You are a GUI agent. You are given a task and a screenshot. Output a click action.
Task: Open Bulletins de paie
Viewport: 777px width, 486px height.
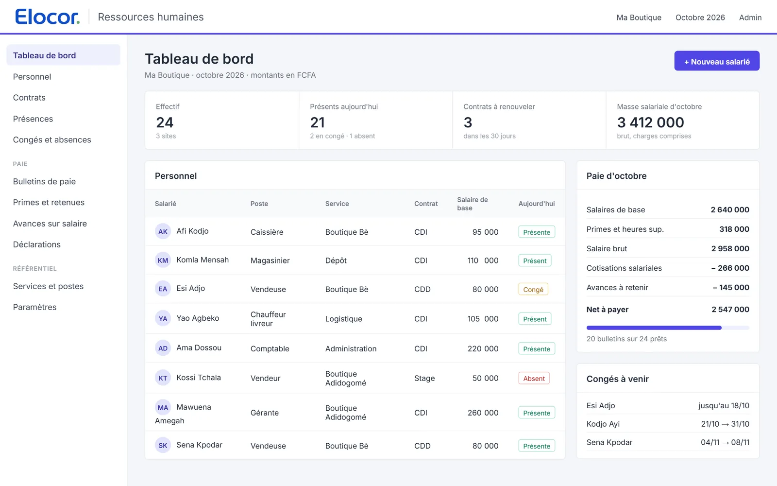click(63, 181)
